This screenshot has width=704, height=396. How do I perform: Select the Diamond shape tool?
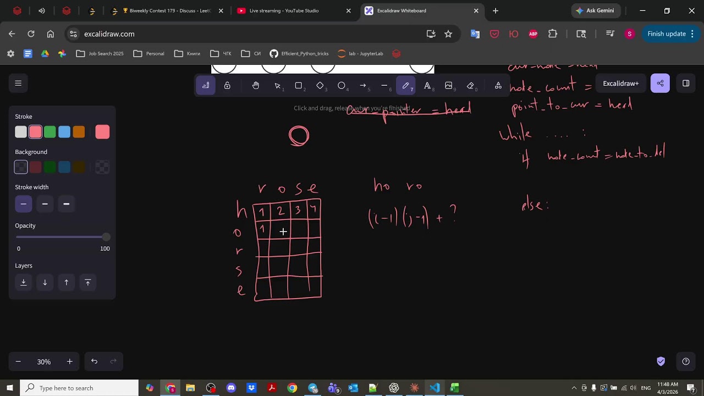click(x=320, y=85)
